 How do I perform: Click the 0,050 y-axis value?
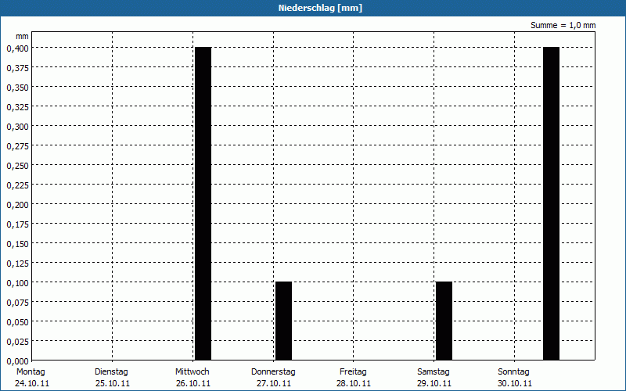[17, 322]
